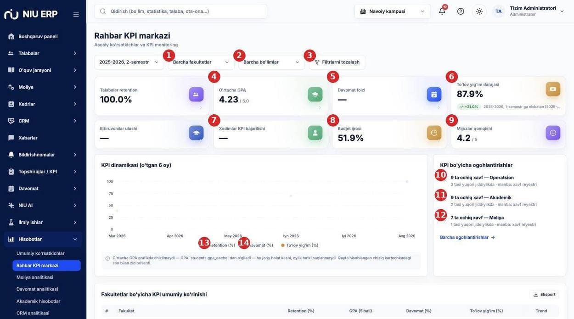This screenshot has height=319, width=574.
Task: Click the Bitiruvchilar ulushi card icon
Action: pyautogui.click(x=196, y=133)
